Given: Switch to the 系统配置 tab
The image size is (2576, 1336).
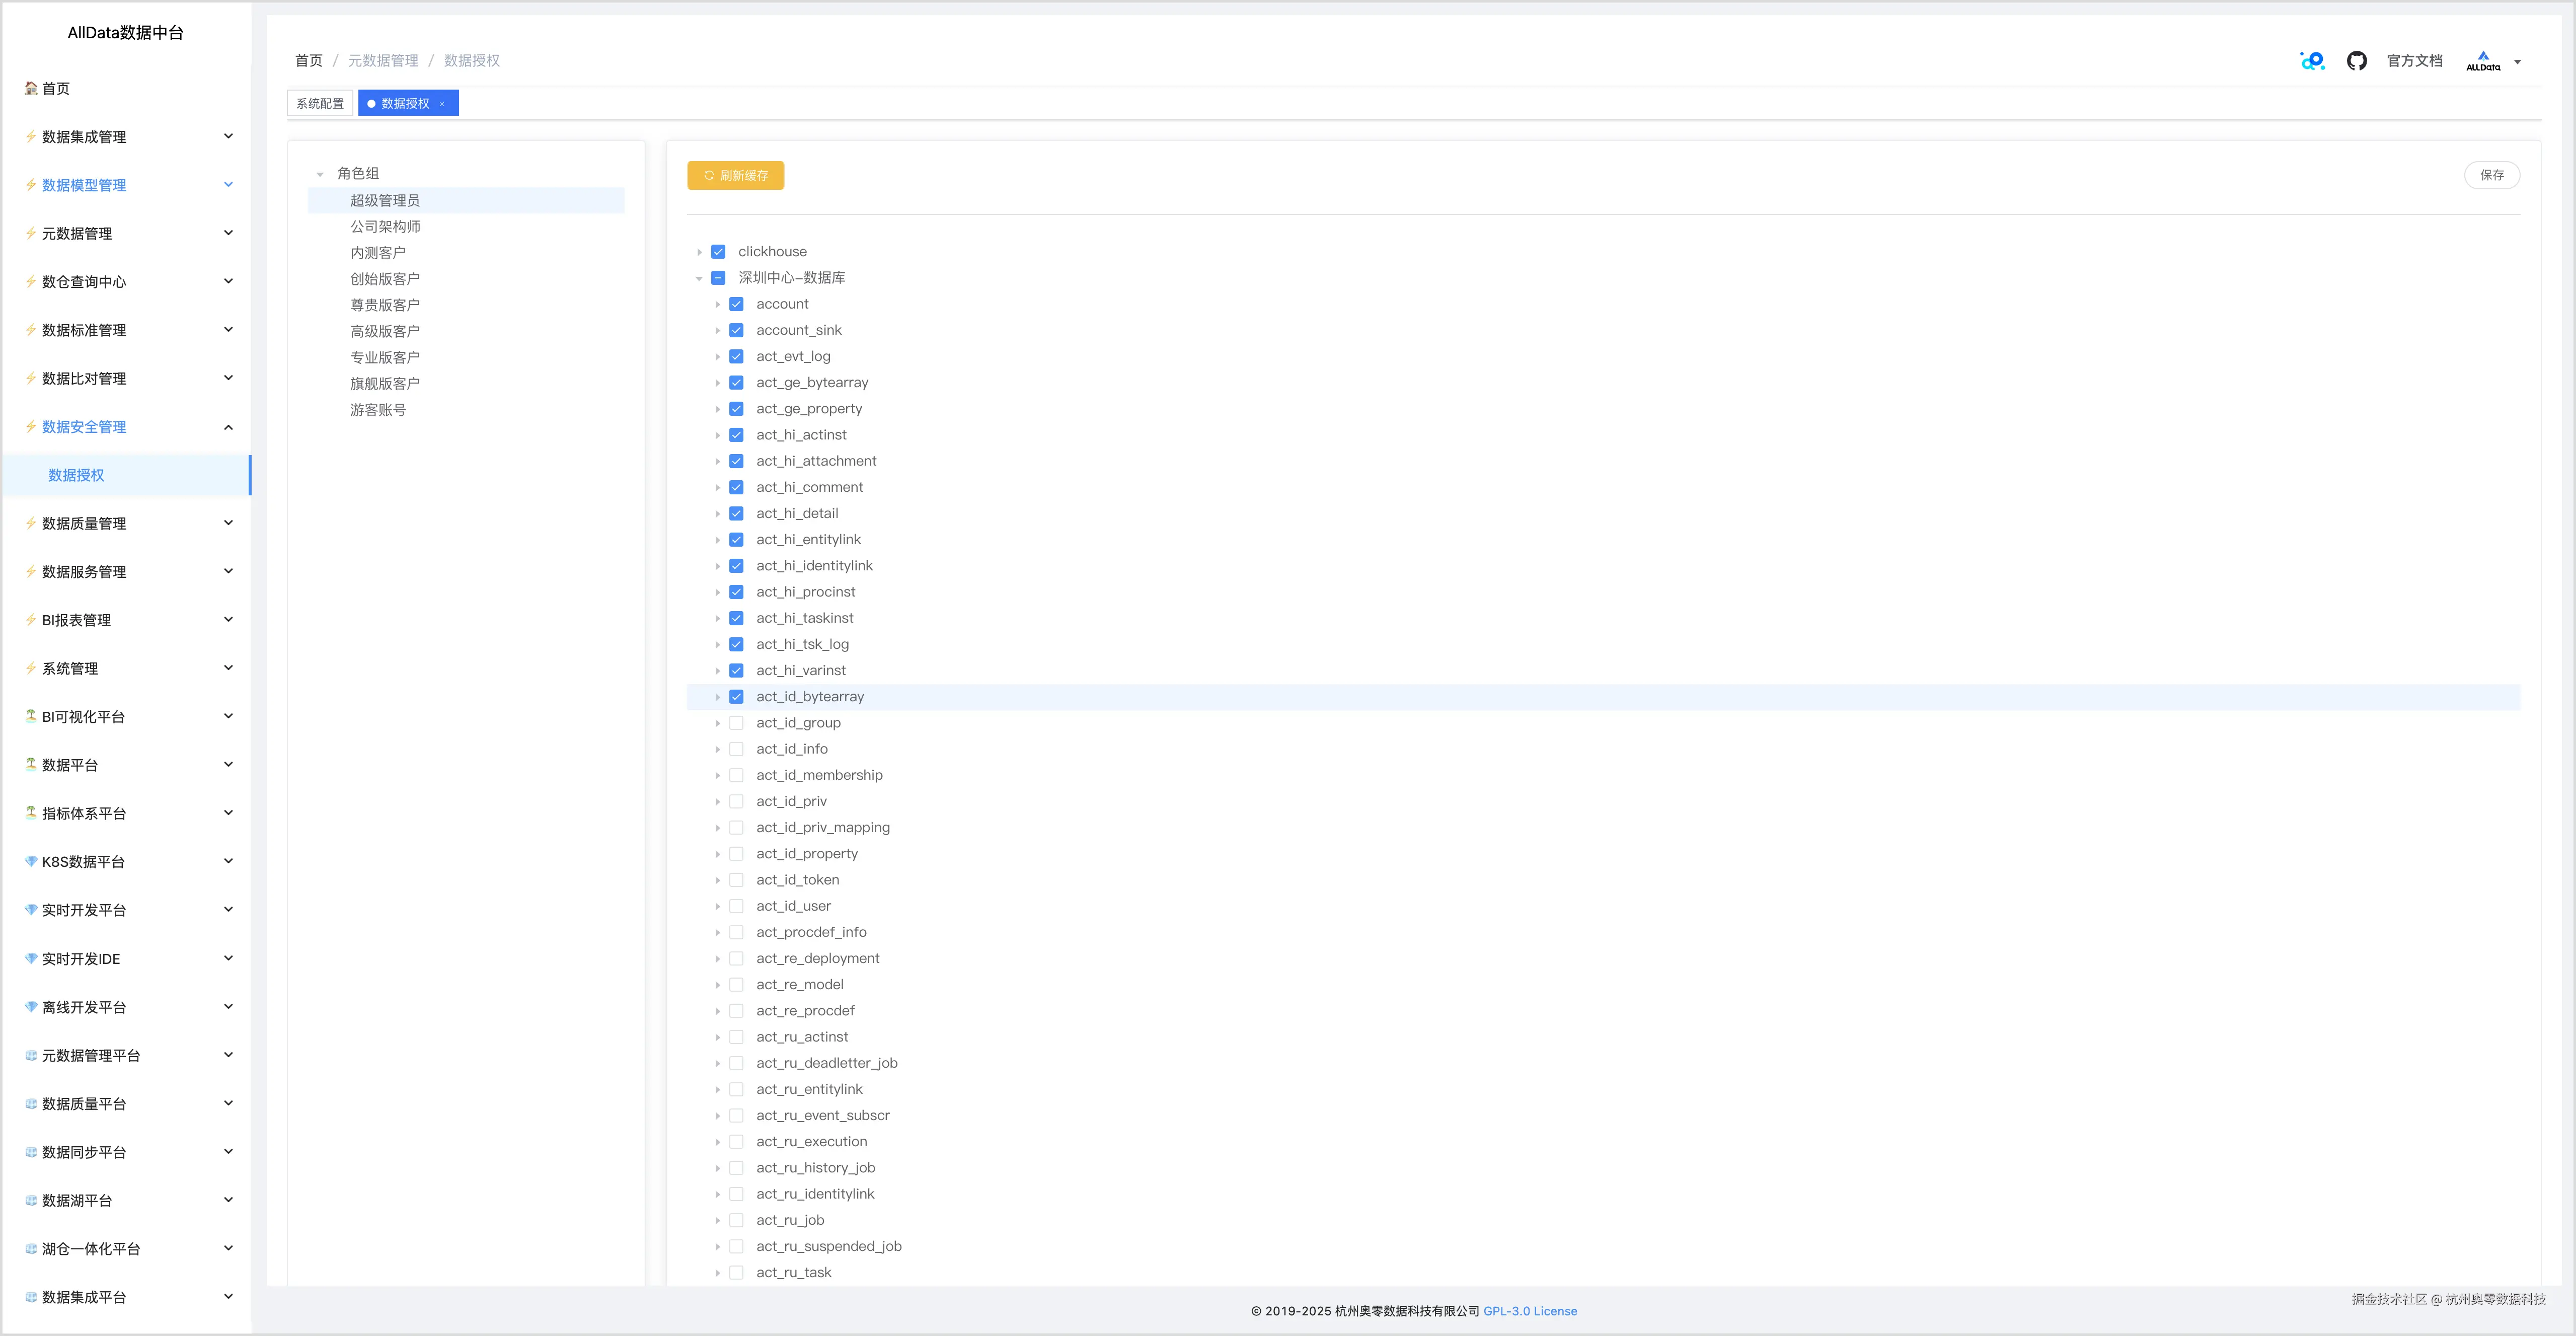Looking at the screenshot, I should [x=320, y=104].
